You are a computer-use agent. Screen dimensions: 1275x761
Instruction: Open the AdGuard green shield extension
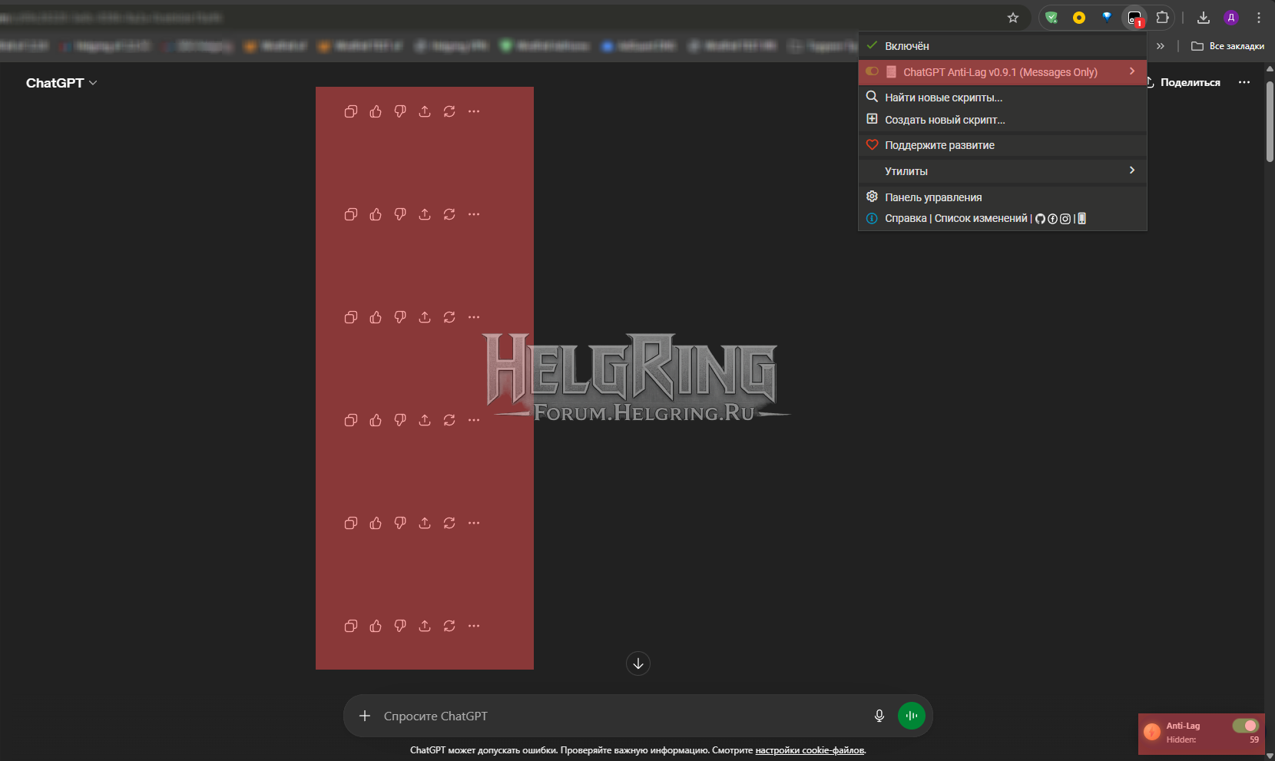(x=1051, y=18)
